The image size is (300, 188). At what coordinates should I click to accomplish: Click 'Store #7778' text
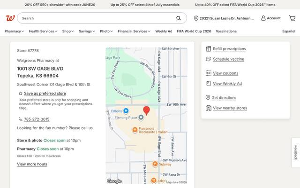click(x=28, y=51)
